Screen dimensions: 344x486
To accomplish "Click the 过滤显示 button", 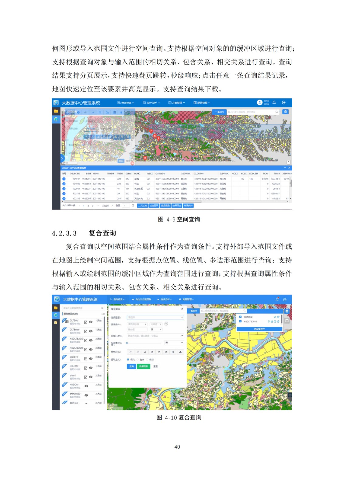I will (x=154, y=206).
